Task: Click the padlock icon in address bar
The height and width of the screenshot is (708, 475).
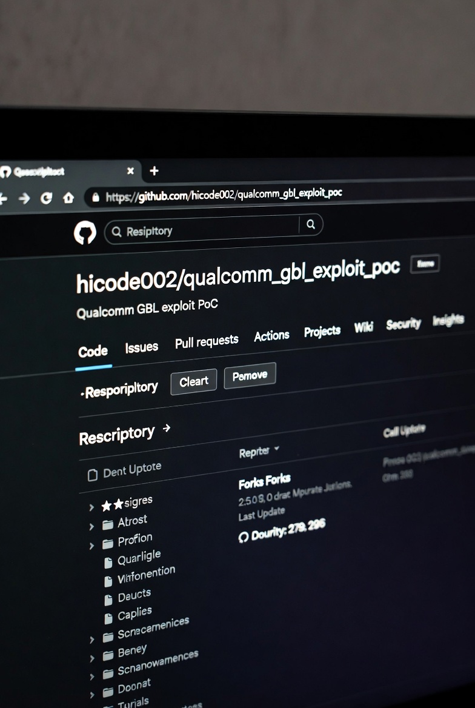Action: (x=95, y=198)
